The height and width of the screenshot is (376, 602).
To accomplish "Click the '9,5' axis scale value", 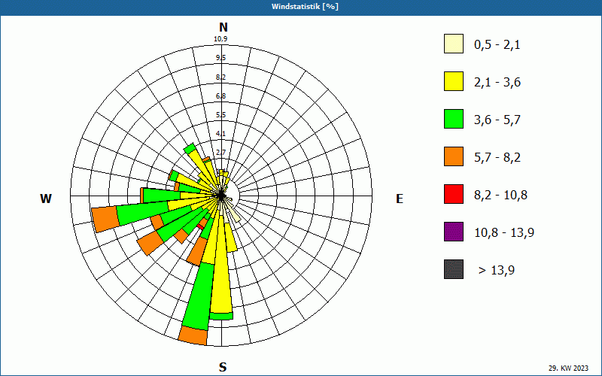I will point(220,58).
